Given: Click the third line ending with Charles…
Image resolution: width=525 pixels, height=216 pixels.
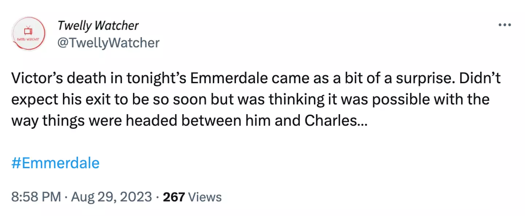Looking at the screenshot, I should (190, 120).
